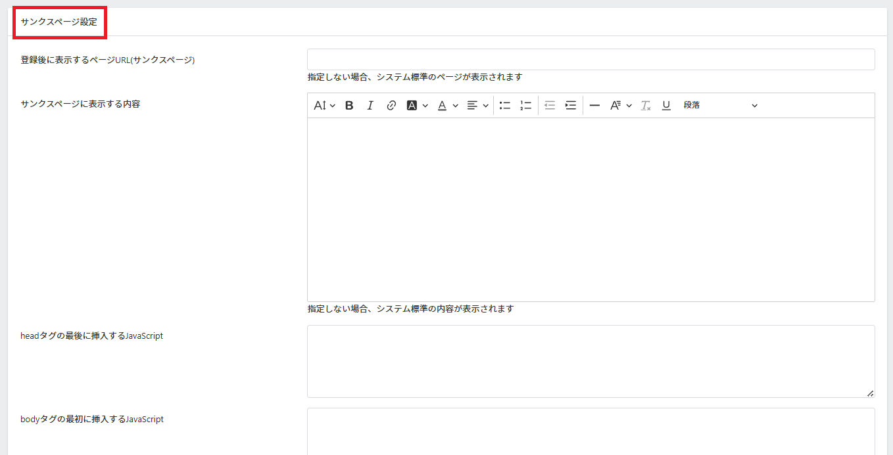
Task: Insert a numbered list
Action: click(525, 106)
